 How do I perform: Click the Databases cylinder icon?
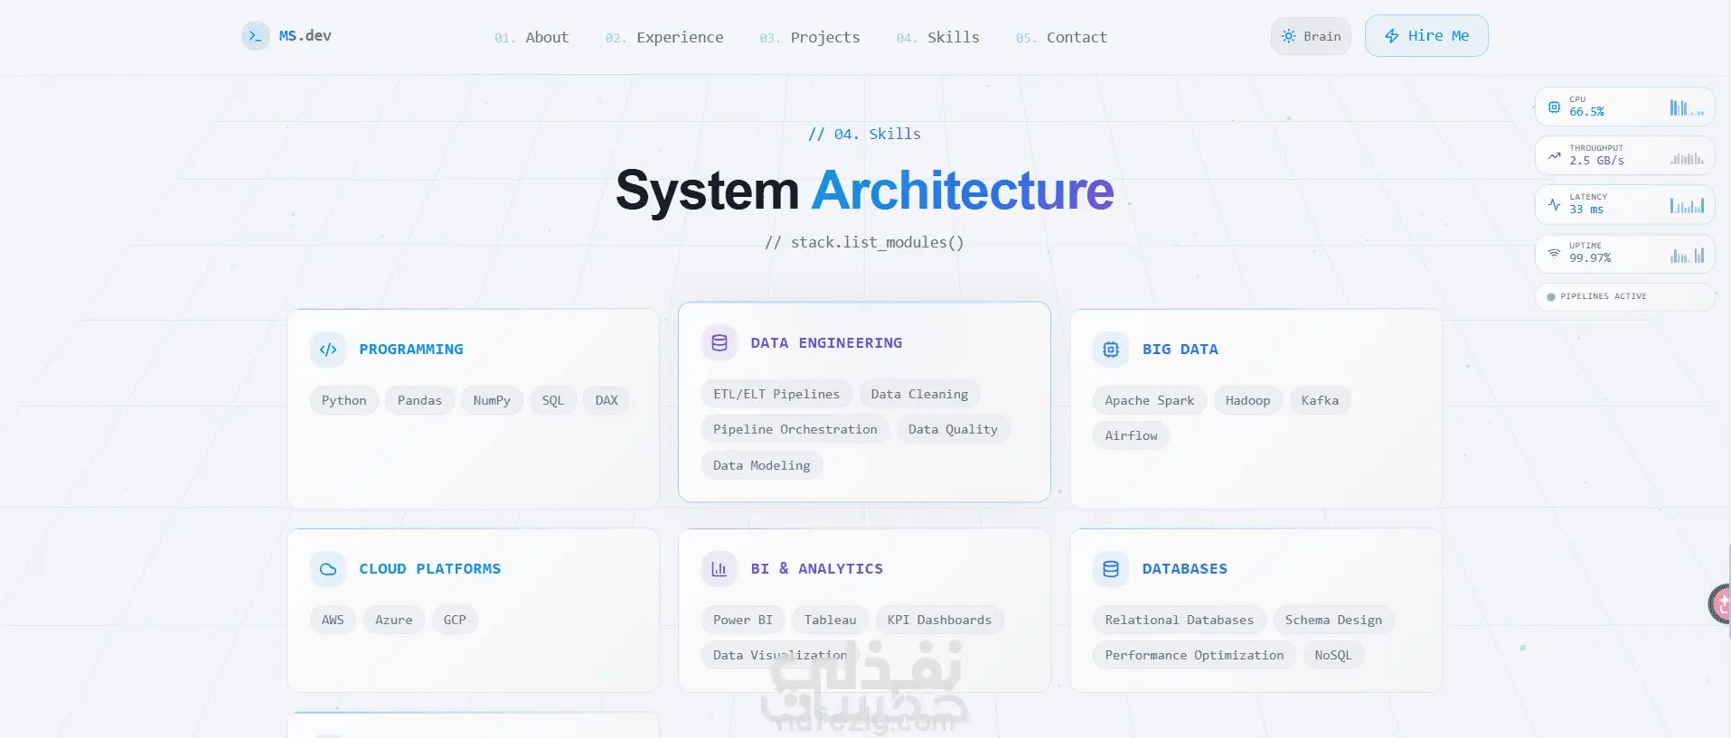pos(1111,569)
